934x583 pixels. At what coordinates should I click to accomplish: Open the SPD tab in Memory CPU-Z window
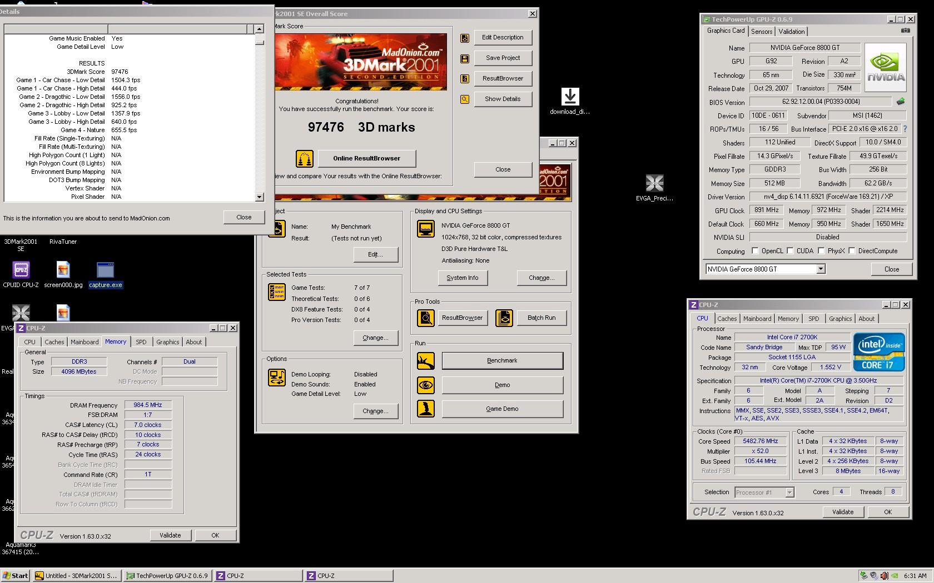coord(141,342)
